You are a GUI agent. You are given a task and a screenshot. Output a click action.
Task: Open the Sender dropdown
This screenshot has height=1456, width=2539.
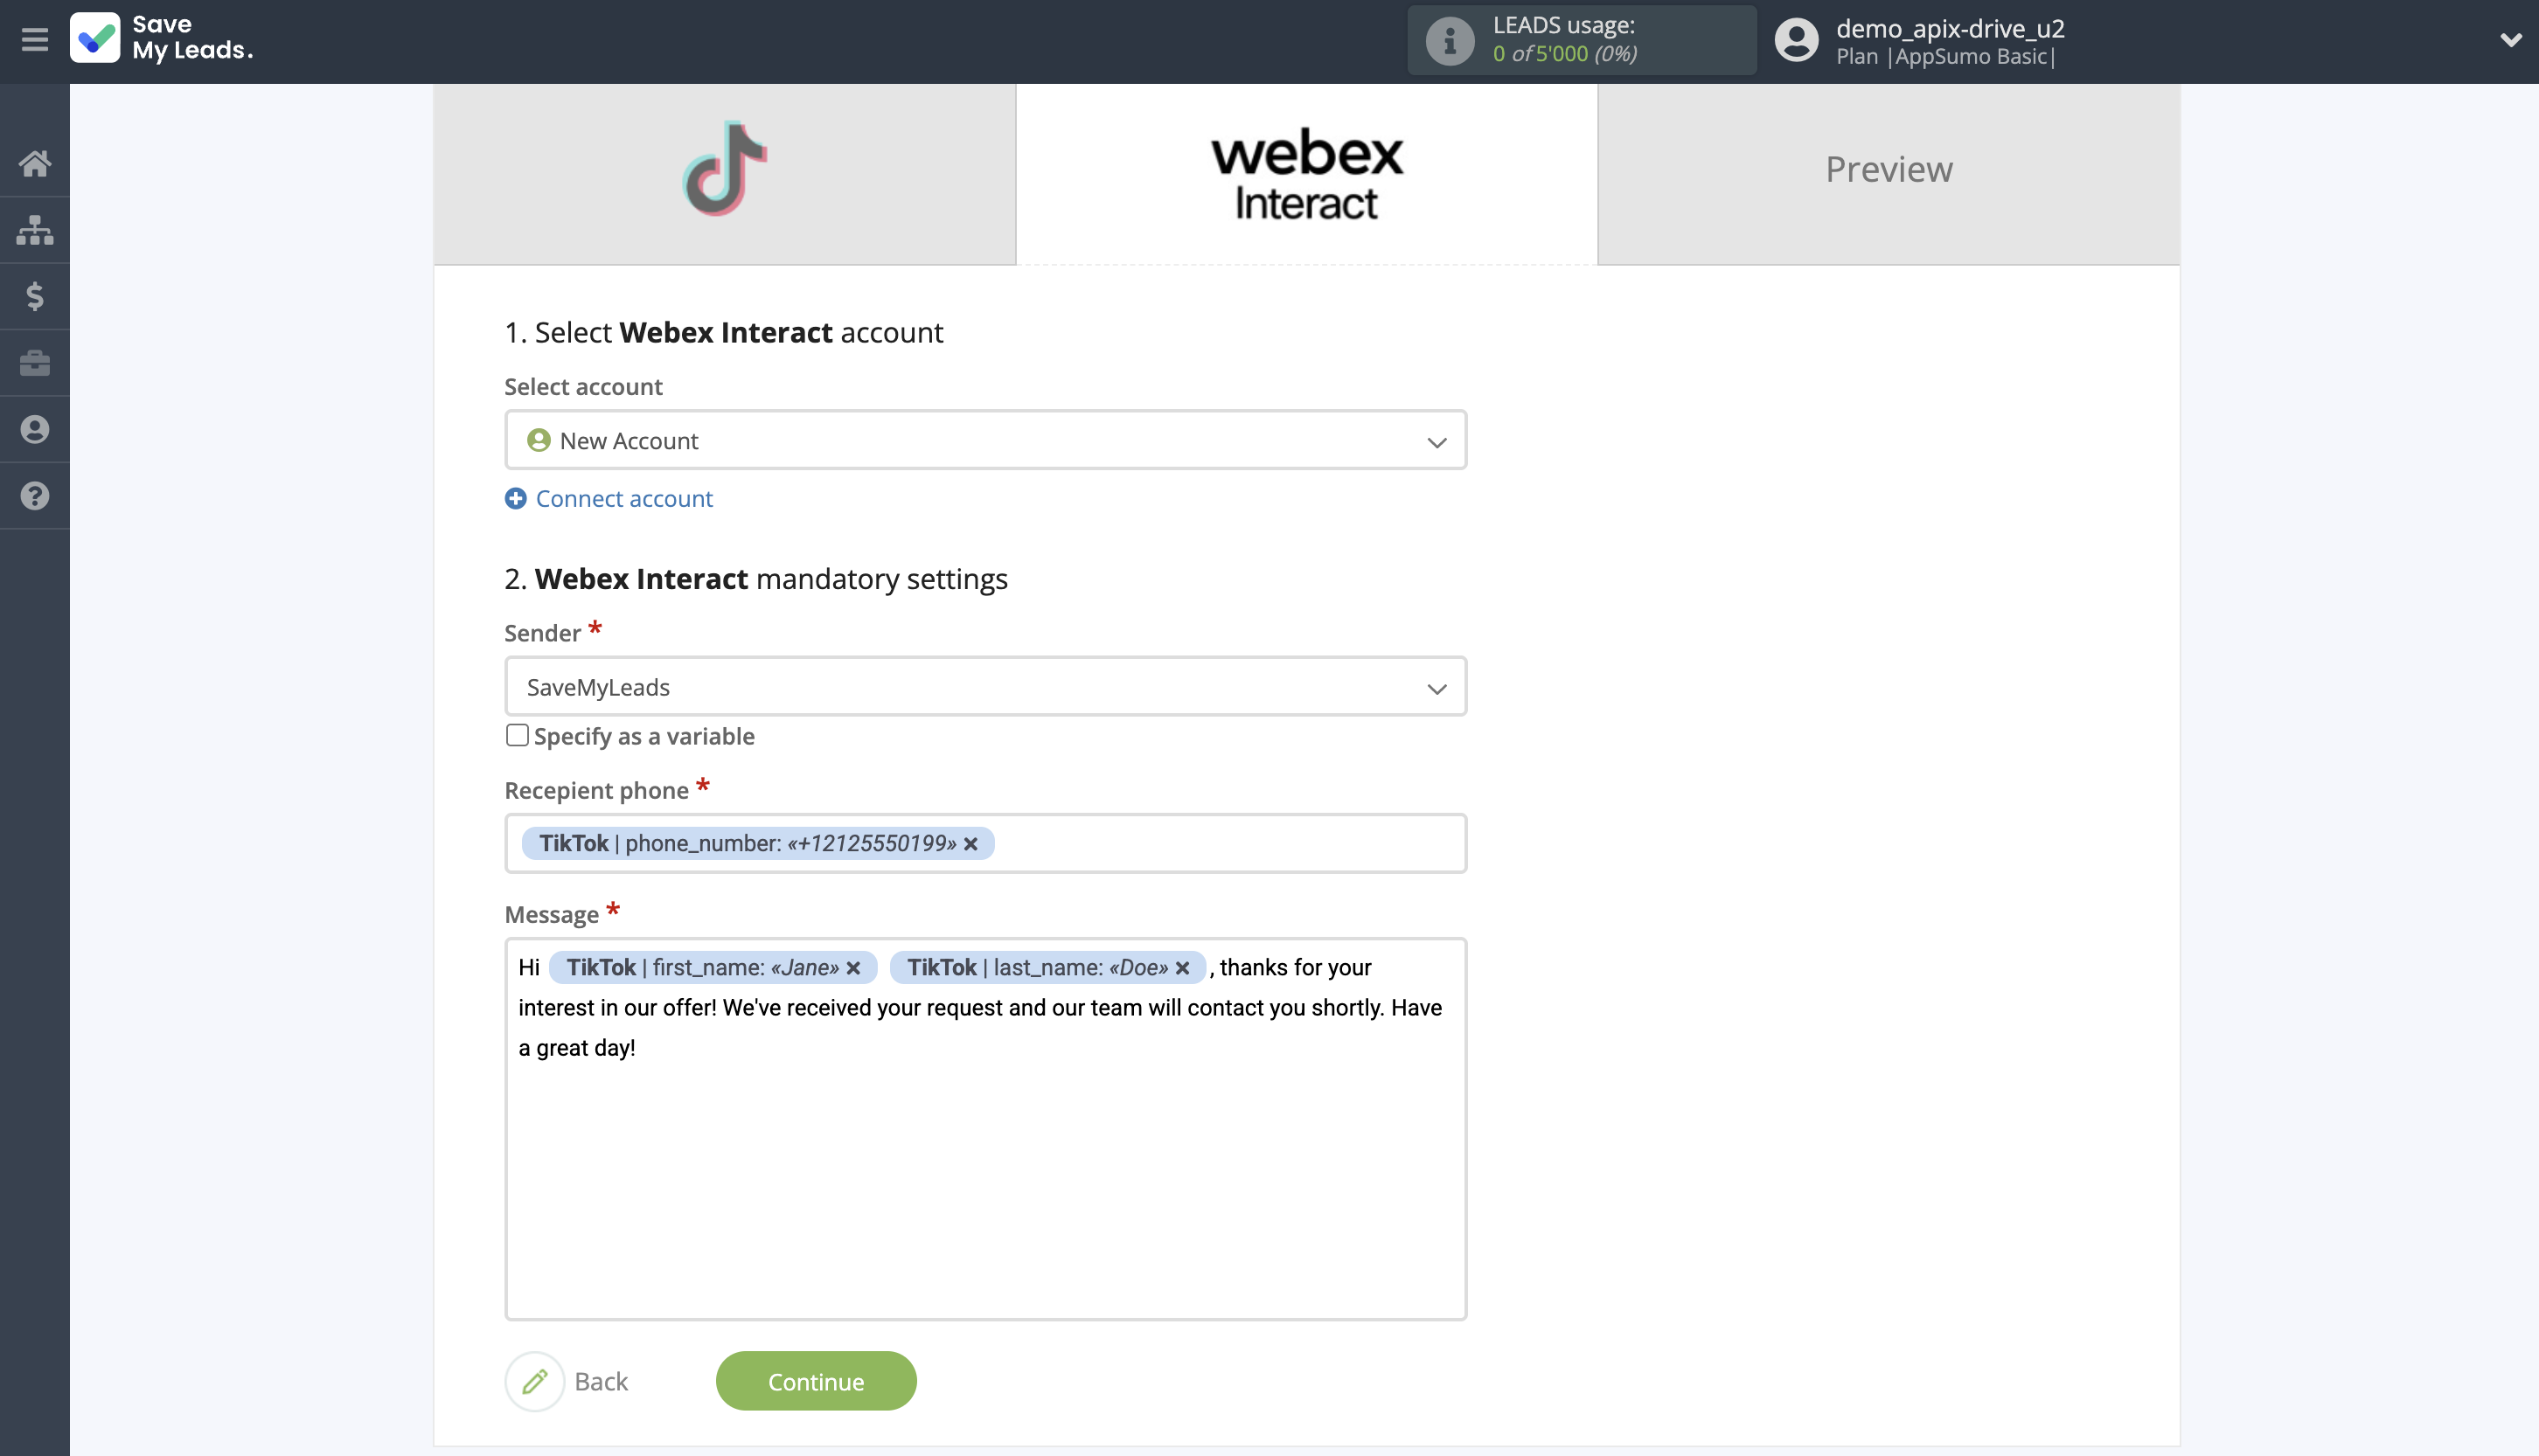(x=985, y=687)
